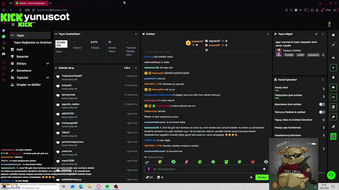Open browser sidebar settings gear
The width and height of the screenshot is (339, 190).
(x=3, y=80)
